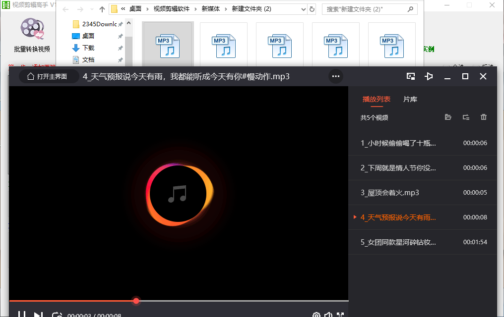Viewport: 504px width, 317px height.
Task: Select the playing item 4_天气预报说今天有雨...
Action: [423, 217]
